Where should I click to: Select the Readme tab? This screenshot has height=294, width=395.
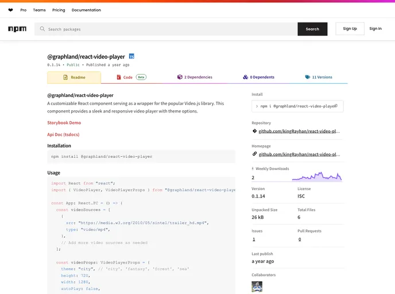(x=74, y=78)
